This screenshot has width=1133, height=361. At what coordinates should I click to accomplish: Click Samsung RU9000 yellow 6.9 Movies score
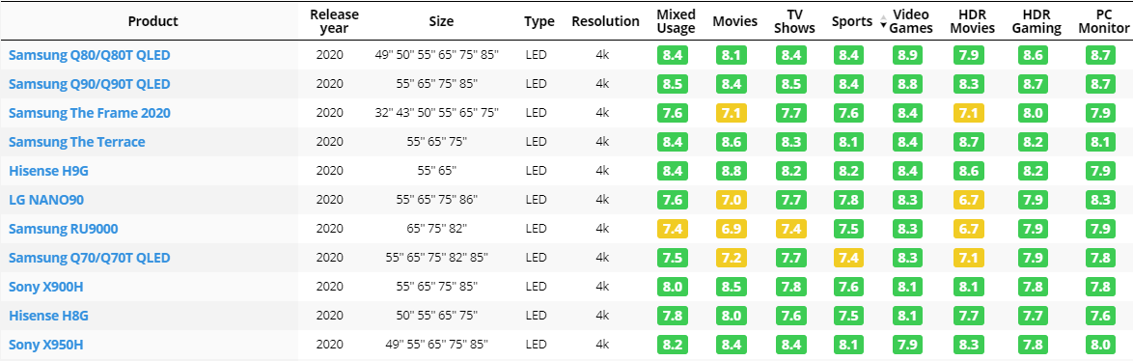[732, 229]
